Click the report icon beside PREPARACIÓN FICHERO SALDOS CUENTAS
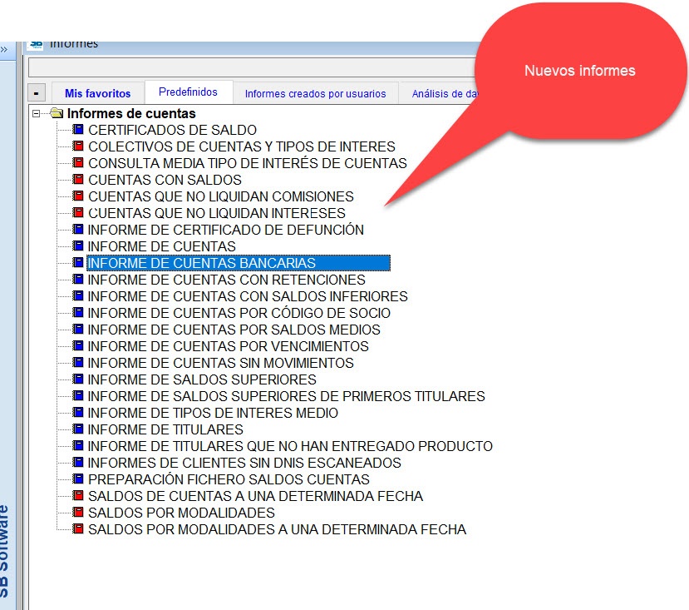689x610 pixels. coord(77,479)
